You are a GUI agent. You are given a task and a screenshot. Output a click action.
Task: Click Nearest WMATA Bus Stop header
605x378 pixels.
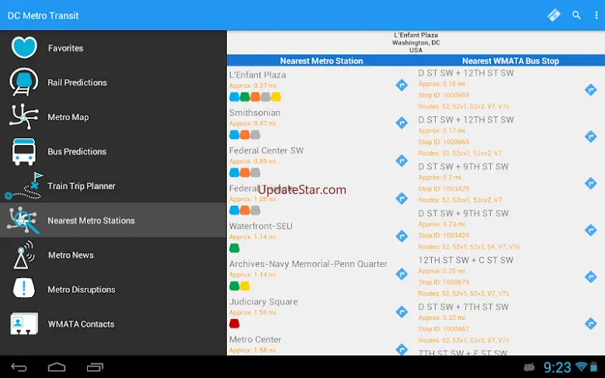pyautogui.click(x=510, y=61)
